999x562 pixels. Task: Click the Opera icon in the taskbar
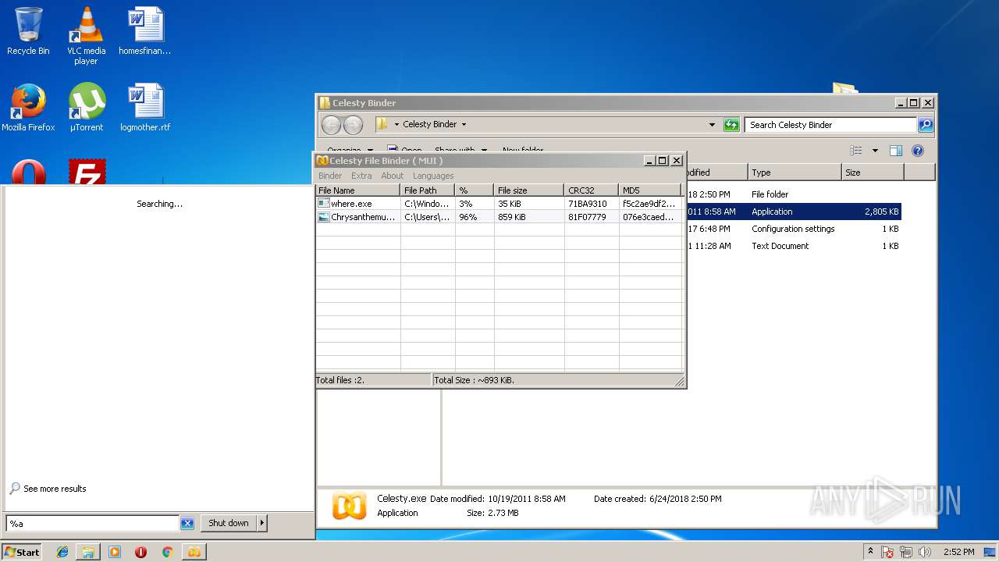point(140,552)
